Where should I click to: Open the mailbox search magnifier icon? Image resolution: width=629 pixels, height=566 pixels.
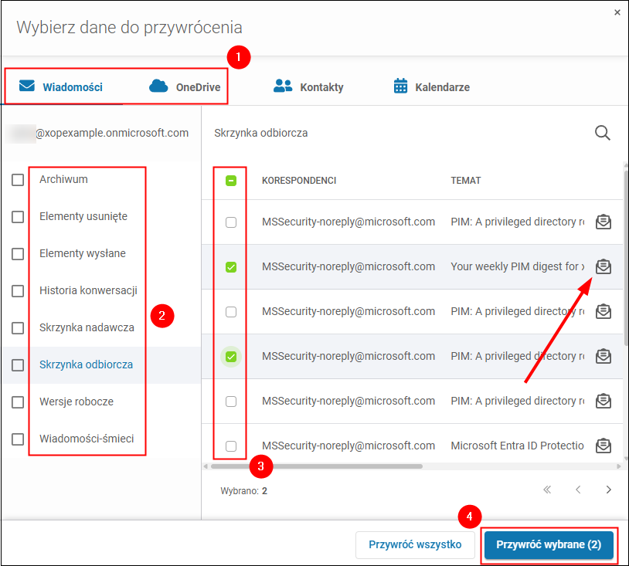pos(603,133)
